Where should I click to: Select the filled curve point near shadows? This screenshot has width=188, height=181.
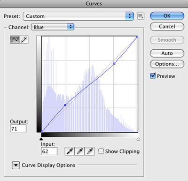(x=65, y=105)
